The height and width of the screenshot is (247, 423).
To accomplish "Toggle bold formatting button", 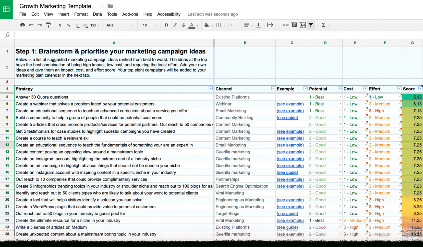I will (x=166, y=25).
